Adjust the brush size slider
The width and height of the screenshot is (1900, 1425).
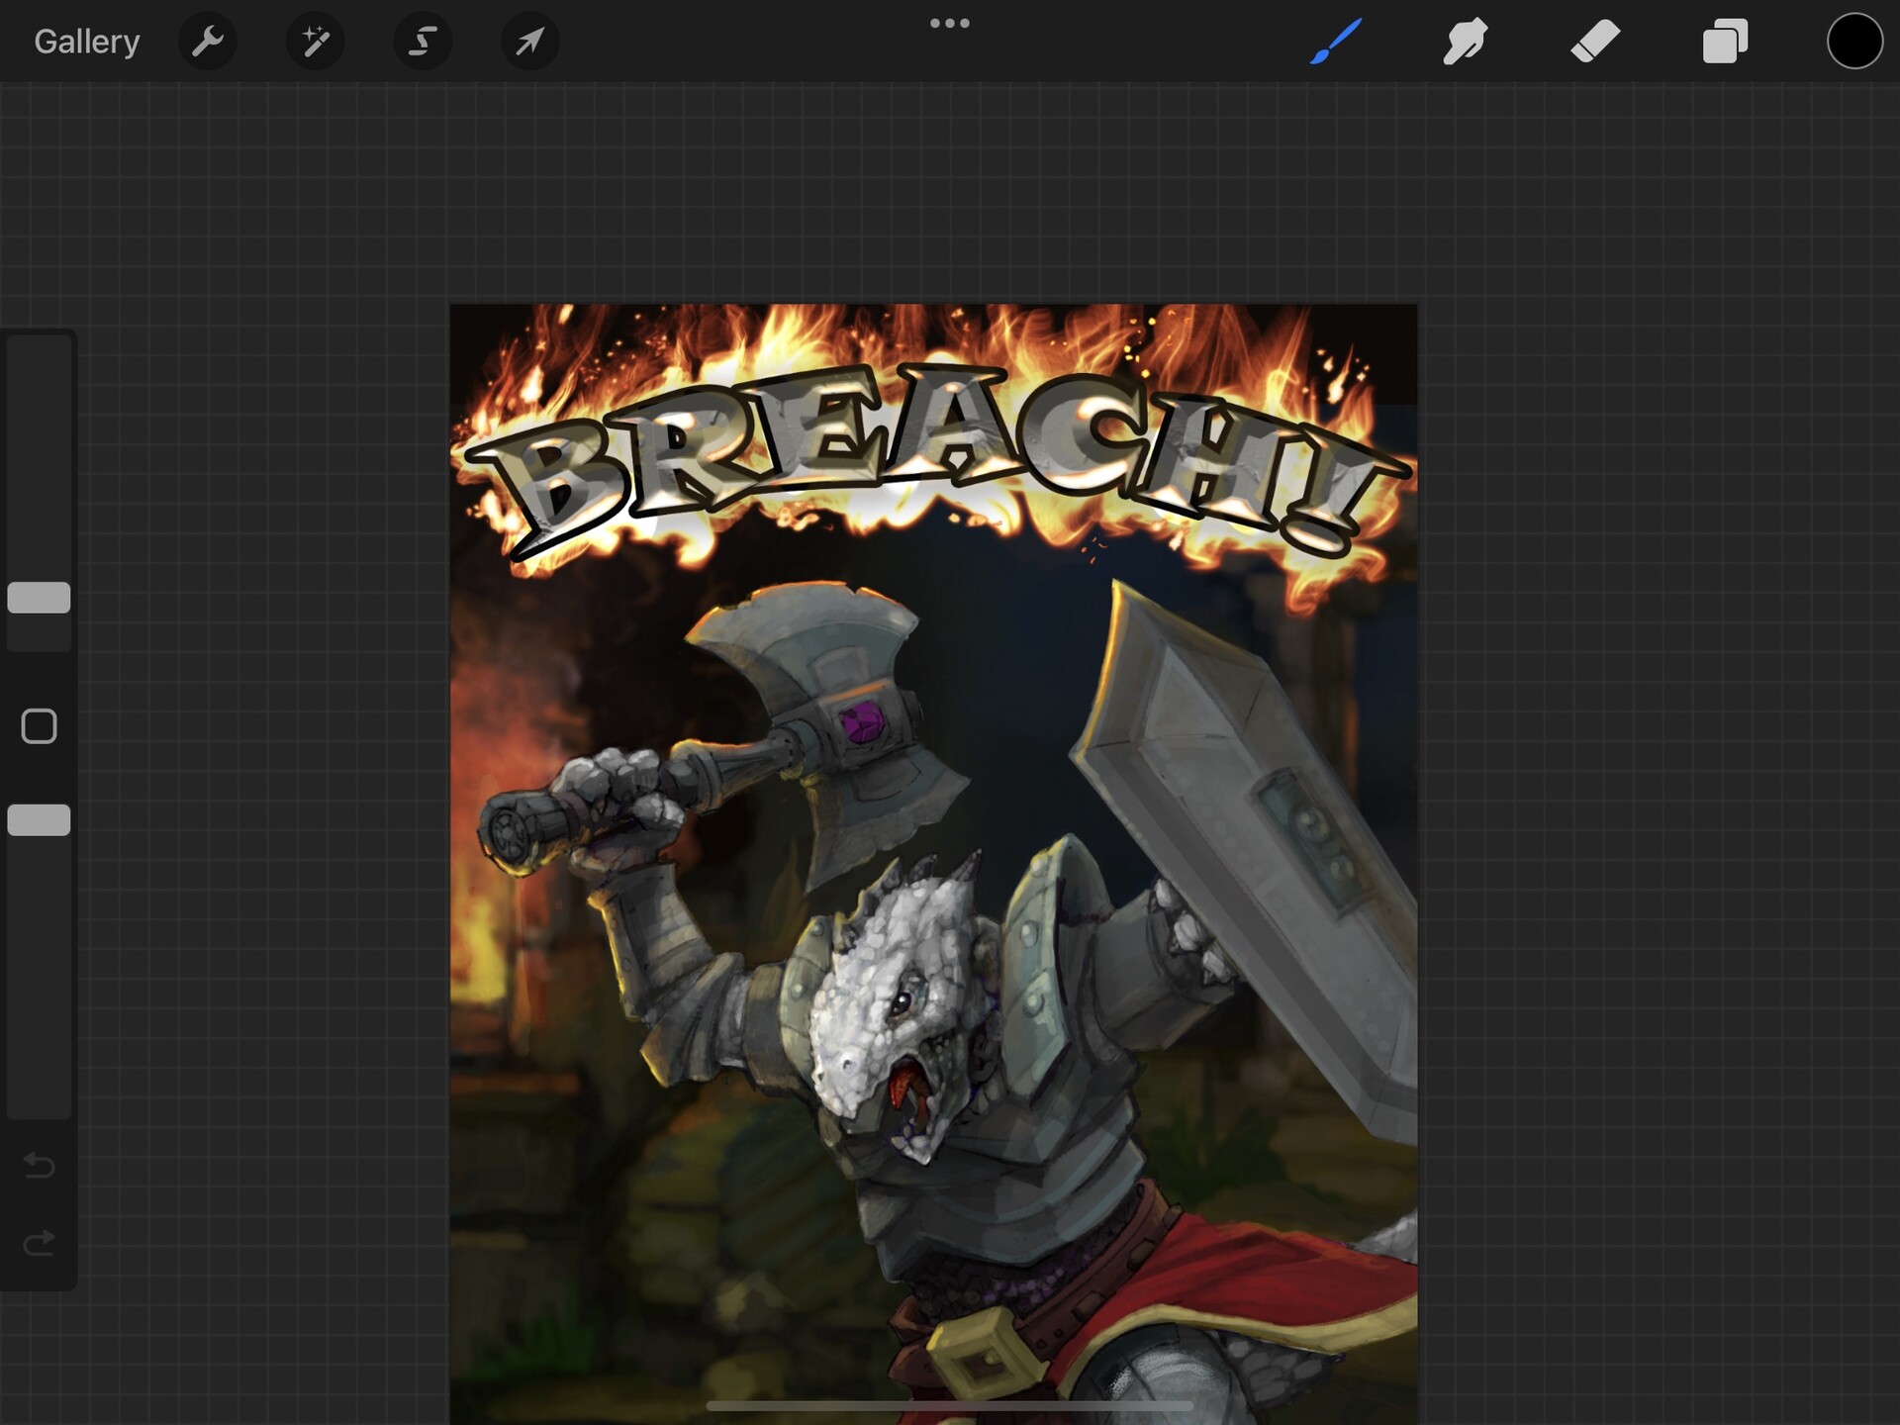point(40,598)
